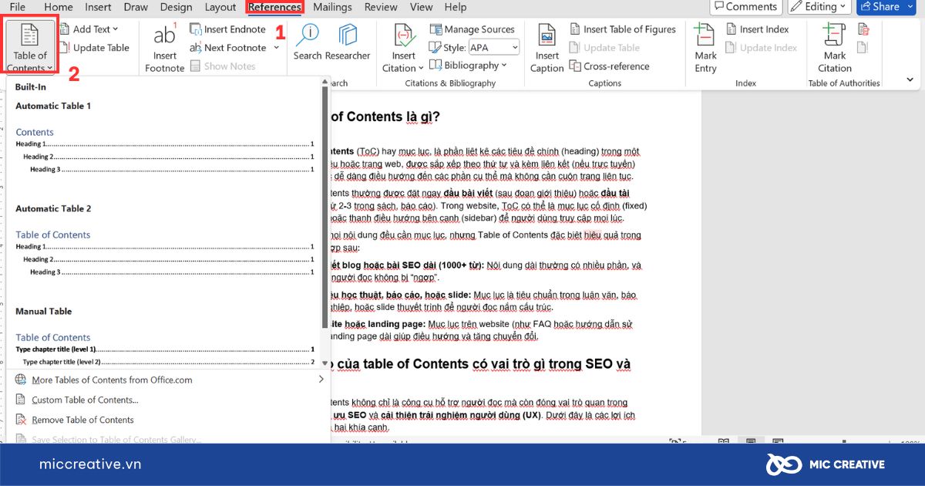This screenshot has height=486, width=925.
Task: Click Insert Table of Authorities icon
Action: click(x=863, y=29)
